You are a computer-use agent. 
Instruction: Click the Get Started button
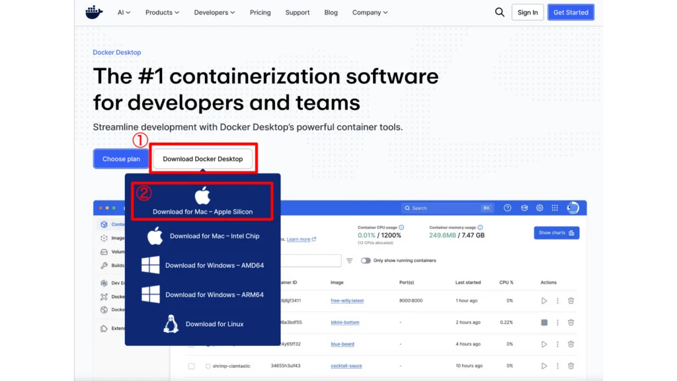click(571, 12)
